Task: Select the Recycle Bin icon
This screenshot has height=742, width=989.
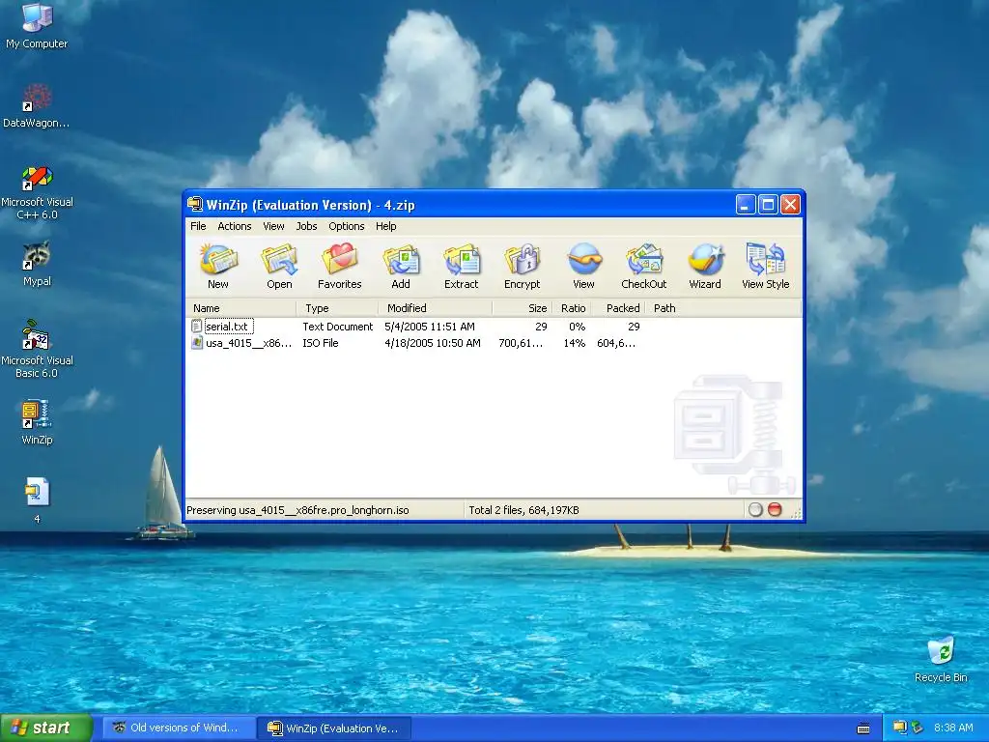Action: [x=941, y=659]
